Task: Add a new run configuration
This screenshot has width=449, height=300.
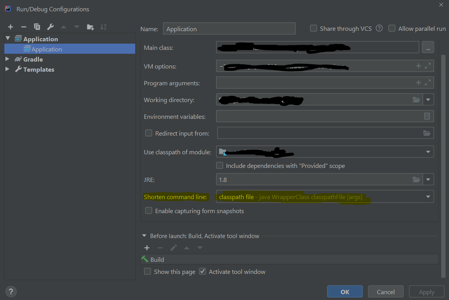Action: tap(11, 27)
